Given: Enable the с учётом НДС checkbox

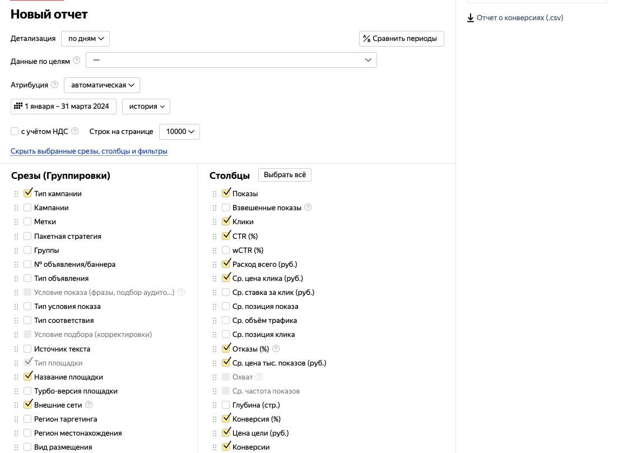Looking at the screenshot, I should [15, 131].
